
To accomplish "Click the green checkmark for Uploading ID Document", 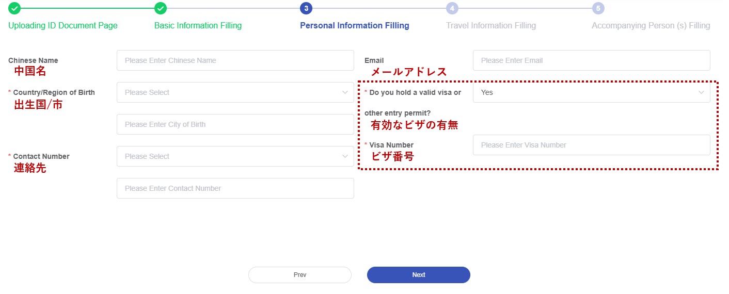I will pyautogui.click(x=14, y=8).
